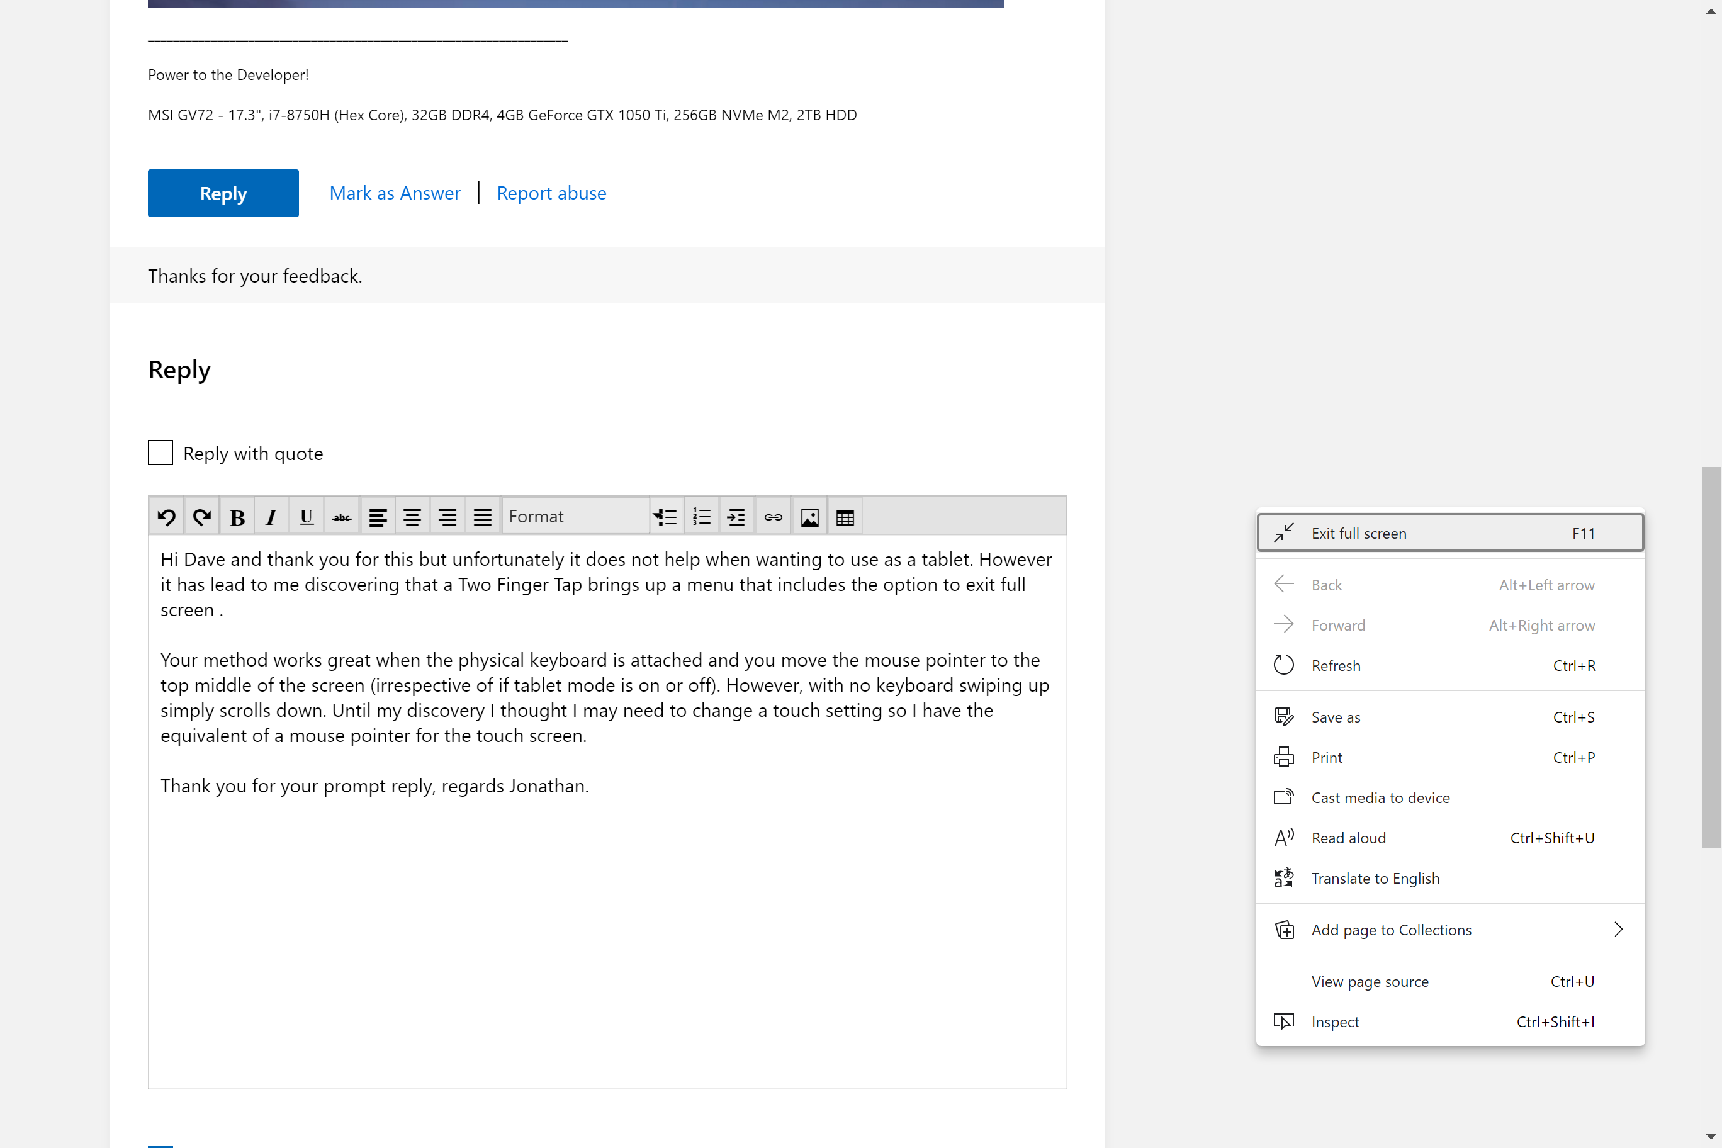Increase indent with the indent icon

click(x=736, y=517)
